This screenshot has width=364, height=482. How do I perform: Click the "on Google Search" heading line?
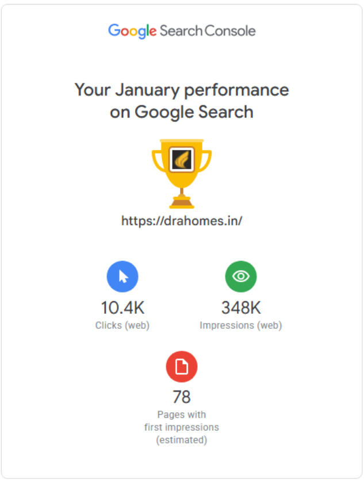182,111
